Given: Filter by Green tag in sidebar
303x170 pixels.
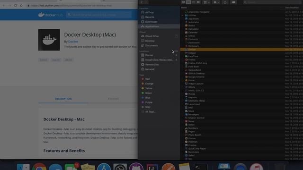Looking at the screenshot, I should [x=148, y=93].
